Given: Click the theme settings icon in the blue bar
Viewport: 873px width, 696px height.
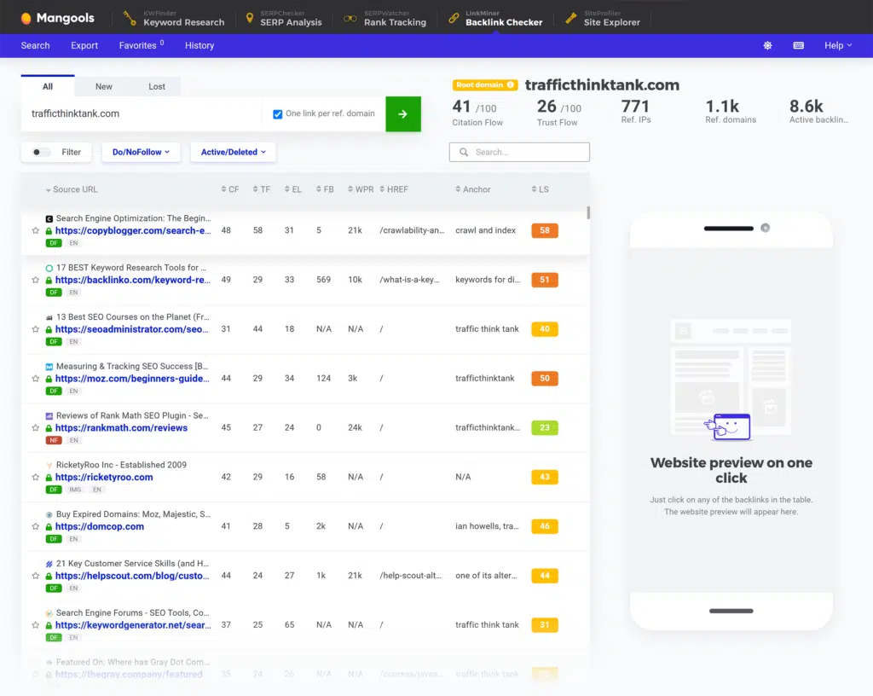Looking at the screenshot, I should tap(767, 46).
